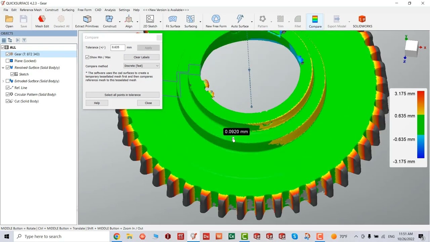Select the Construct toolbar tool
Image resolution: width=430 pixels, height=242 pixels.
(110, 22)
